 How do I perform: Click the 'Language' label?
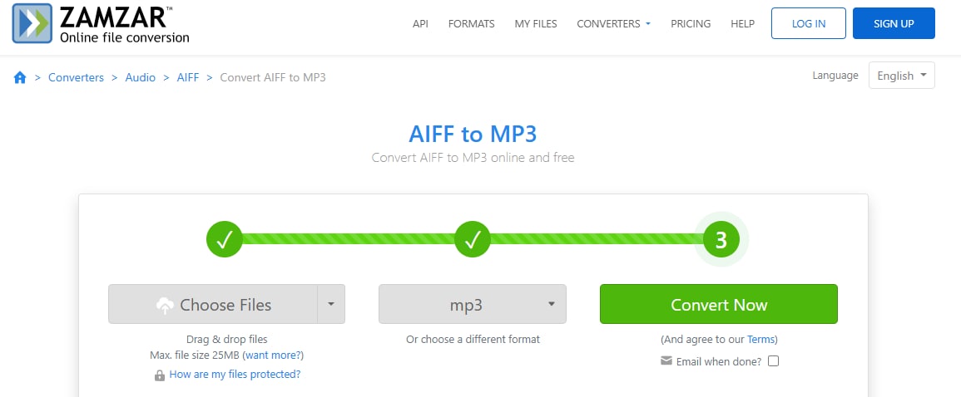coord(835,76)
